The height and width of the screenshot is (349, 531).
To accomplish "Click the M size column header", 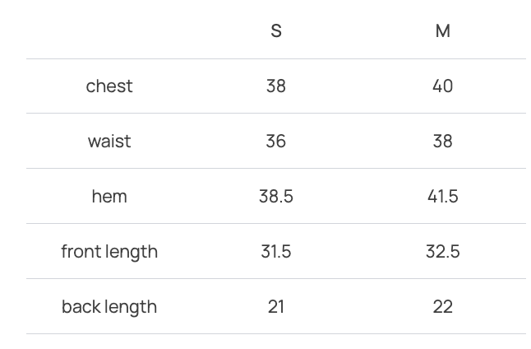I will click(x=442, y=31).
